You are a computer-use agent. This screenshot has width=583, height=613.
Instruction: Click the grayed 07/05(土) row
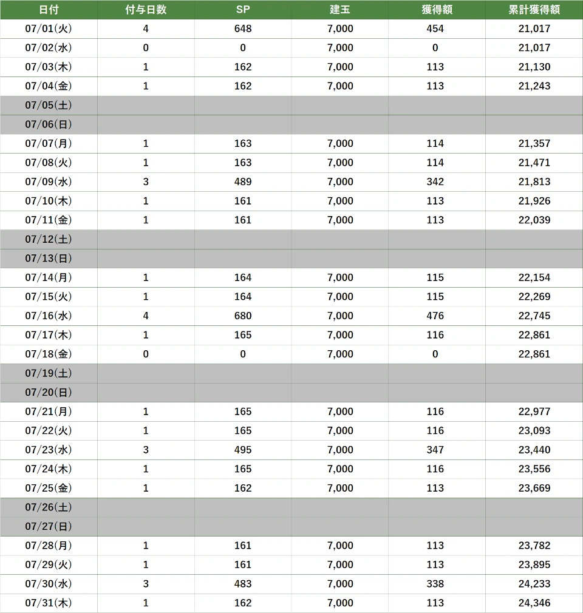point(291,105)
